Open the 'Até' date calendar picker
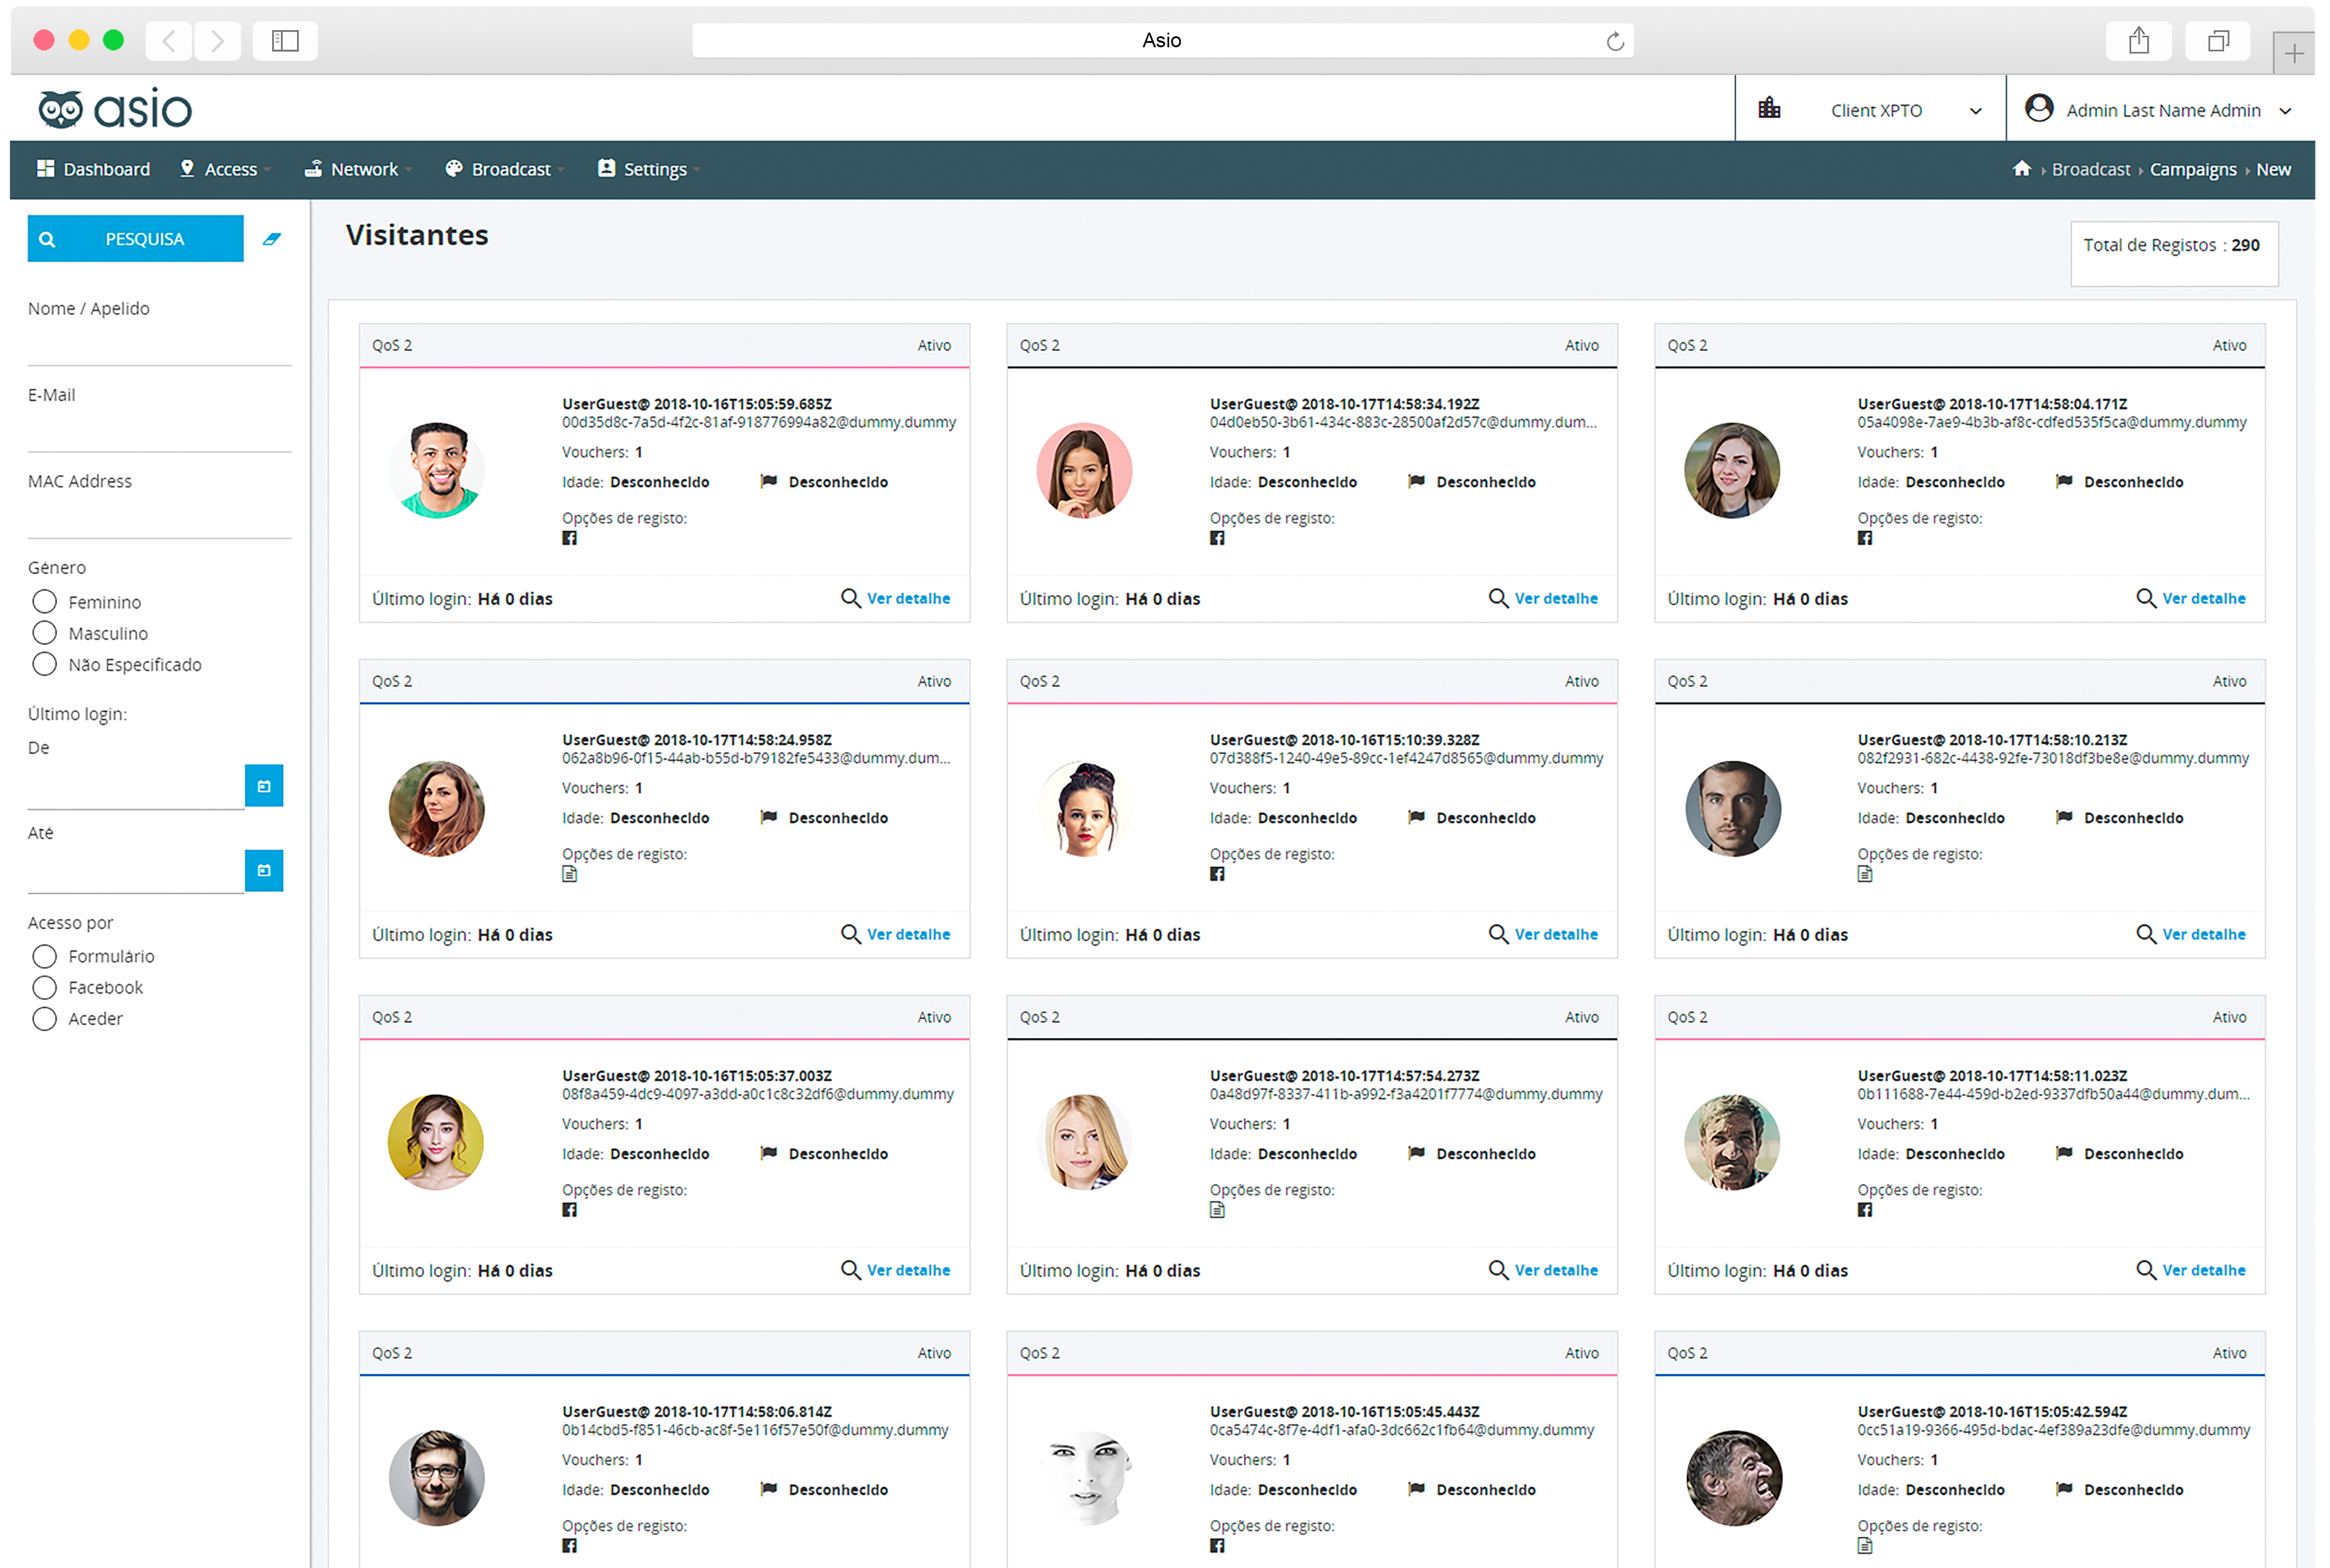 [264, 871]
